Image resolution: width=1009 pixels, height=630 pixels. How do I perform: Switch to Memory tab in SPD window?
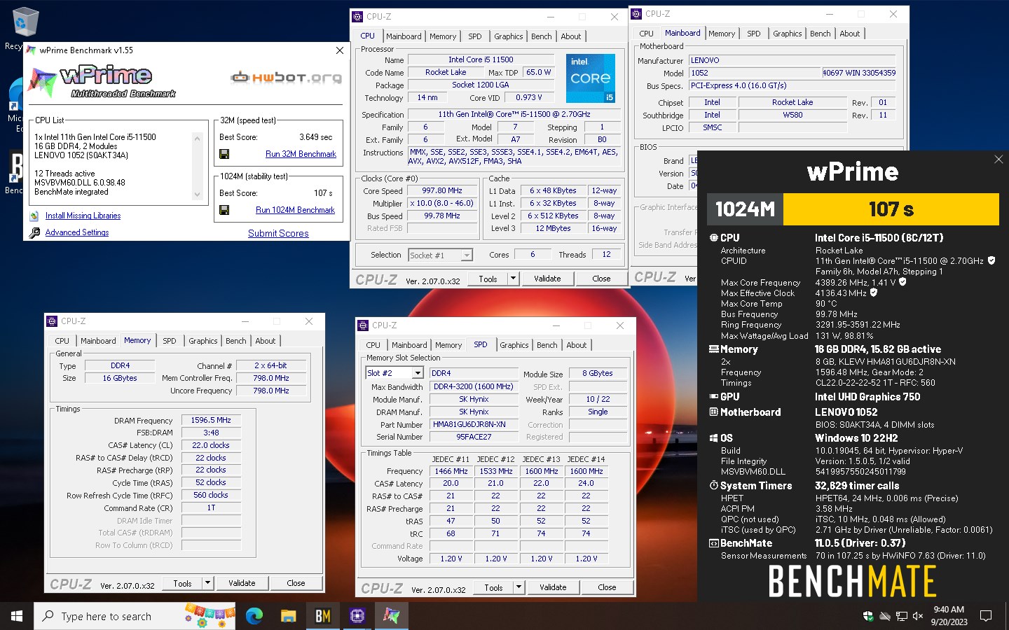[448, 345]
